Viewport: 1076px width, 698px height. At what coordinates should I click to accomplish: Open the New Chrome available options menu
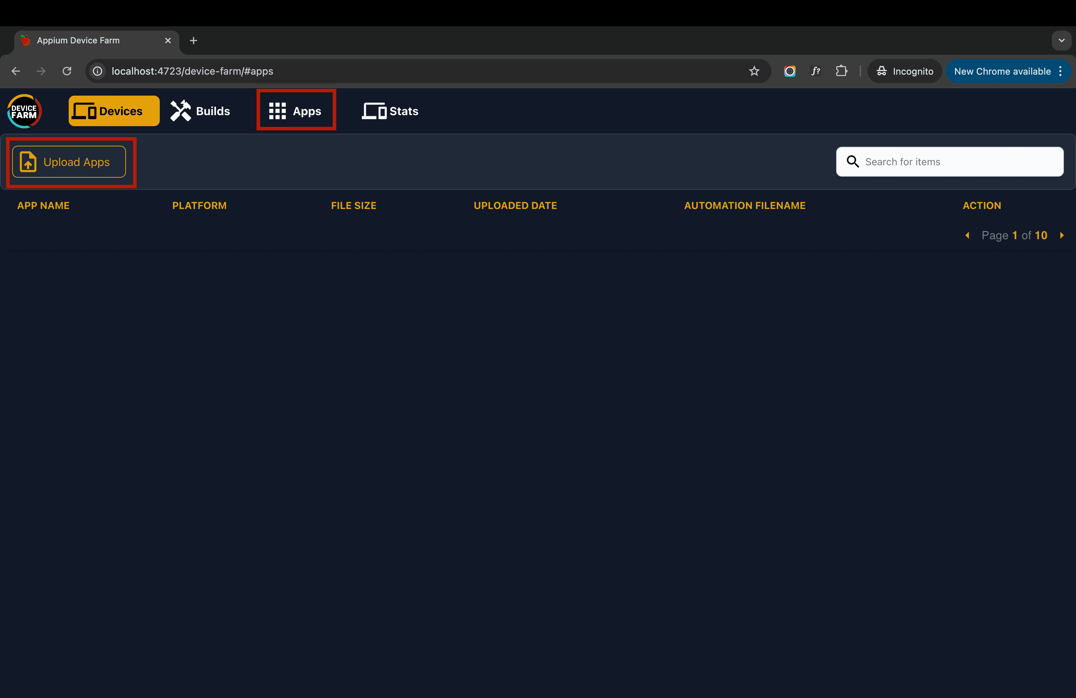click(x=1061, y=71)
